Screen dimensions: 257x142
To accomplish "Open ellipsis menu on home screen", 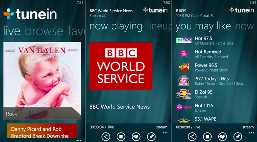I will tap(79, 140).
